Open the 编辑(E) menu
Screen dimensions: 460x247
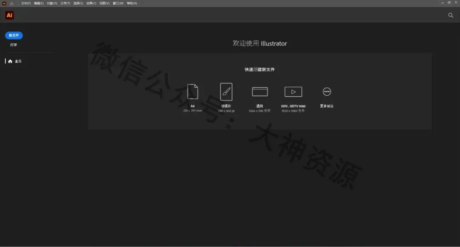pyautogui.click(x=39, y=3)
